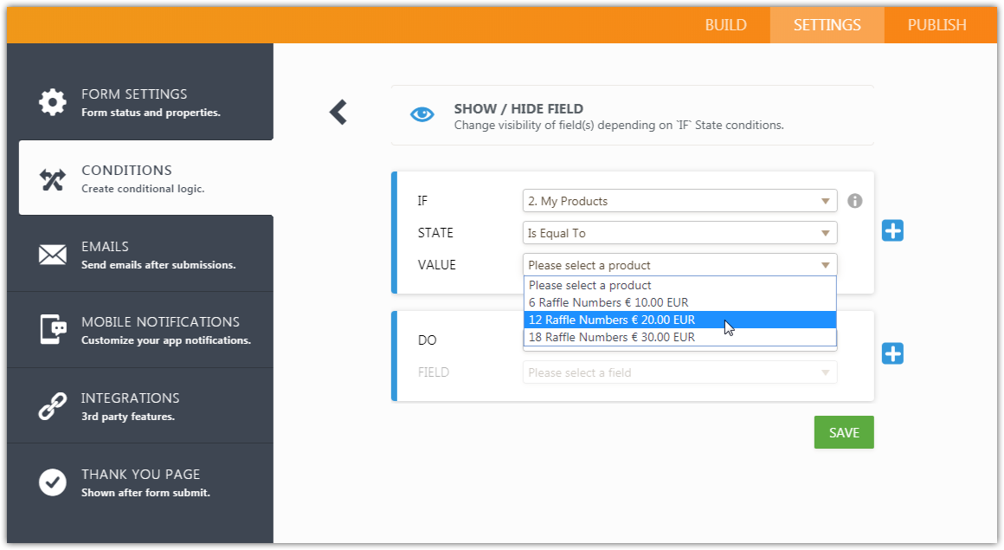Add another IF condition with plus button
Screen dimensions: 1004x550
(x=892, y=230)
